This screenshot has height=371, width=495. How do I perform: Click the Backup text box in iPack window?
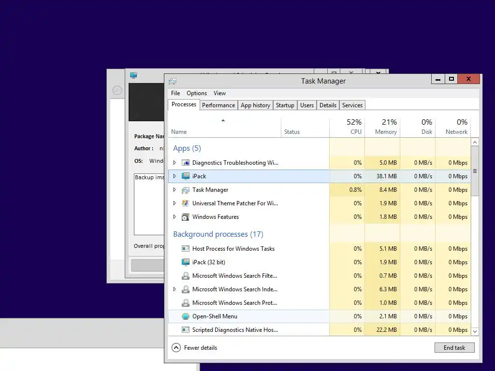point(149,204)
